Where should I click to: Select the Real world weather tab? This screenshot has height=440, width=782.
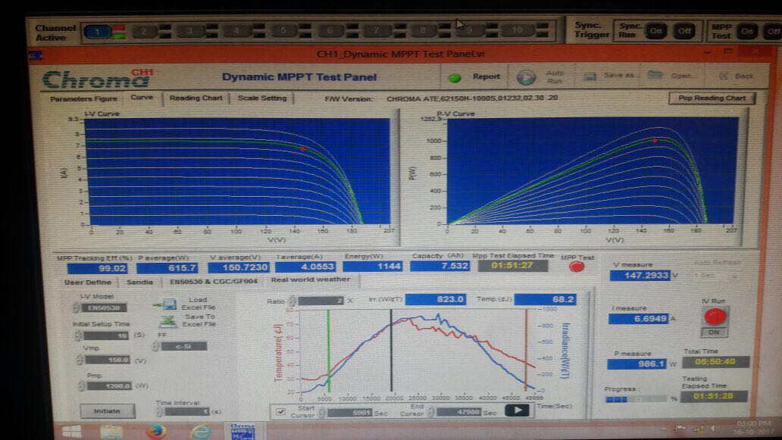pyautogui.click(x=310, y=279)
